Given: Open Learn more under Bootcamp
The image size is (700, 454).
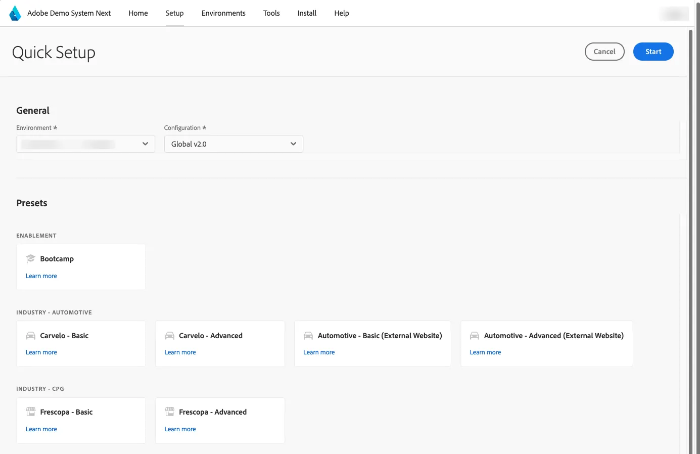Looking at the screenshot, I should (41, 276).
